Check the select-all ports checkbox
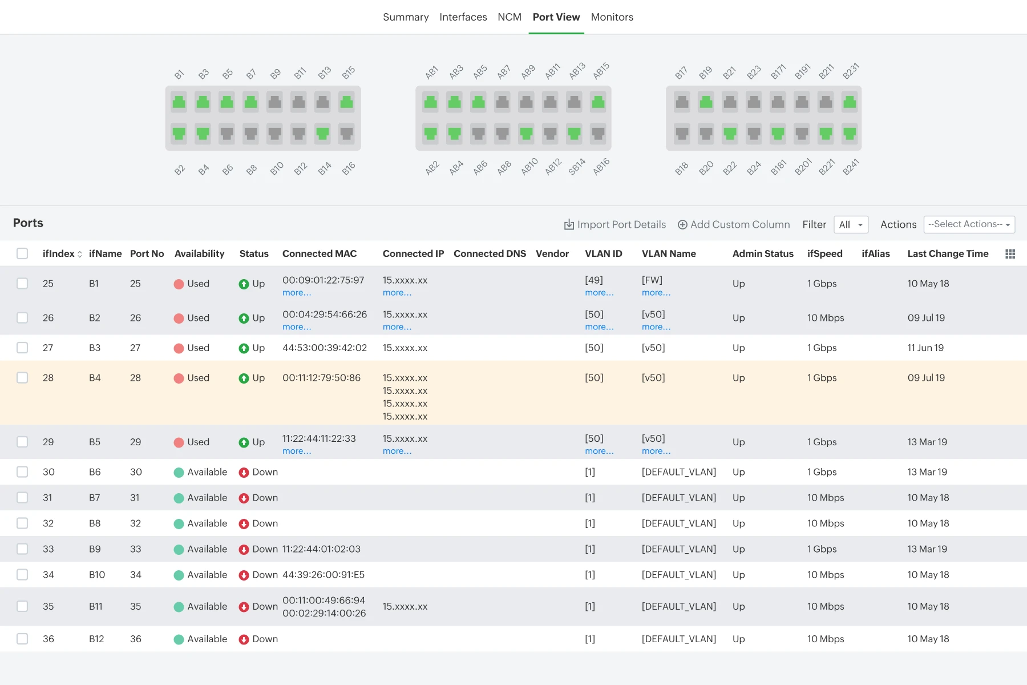 click(22, 253)
